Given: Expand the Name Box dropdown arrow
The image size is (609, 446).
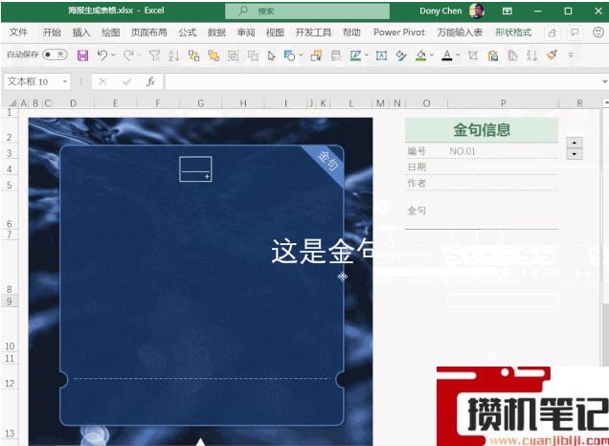Looking at the screenshot, I should pyautogui.click(x=65, y=81).
